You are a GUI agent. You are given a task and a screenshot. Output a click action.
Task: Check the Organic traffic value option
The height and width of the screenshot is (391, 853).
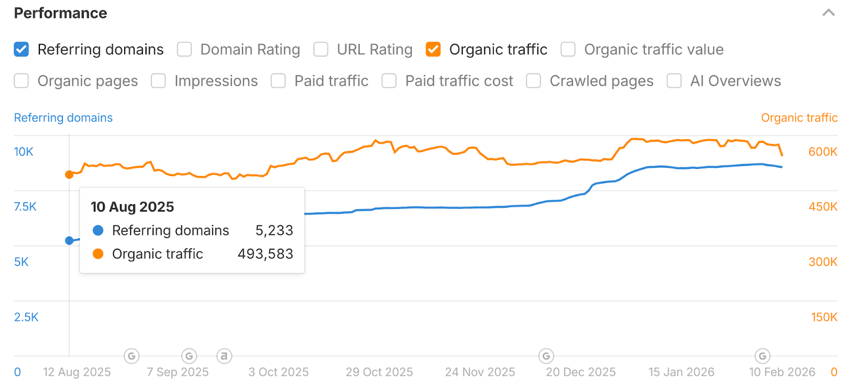(568, 49)
